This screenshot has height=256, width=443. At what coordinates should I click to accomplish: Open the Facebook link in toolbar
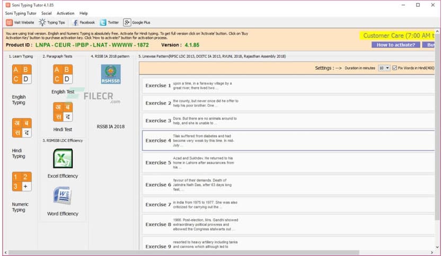[84, 22]
